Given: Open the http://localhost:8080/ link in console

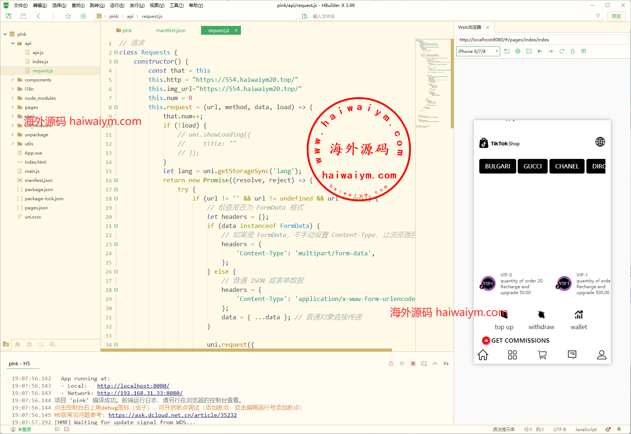Looking at the screenshot, I should (x=133, y=386).
